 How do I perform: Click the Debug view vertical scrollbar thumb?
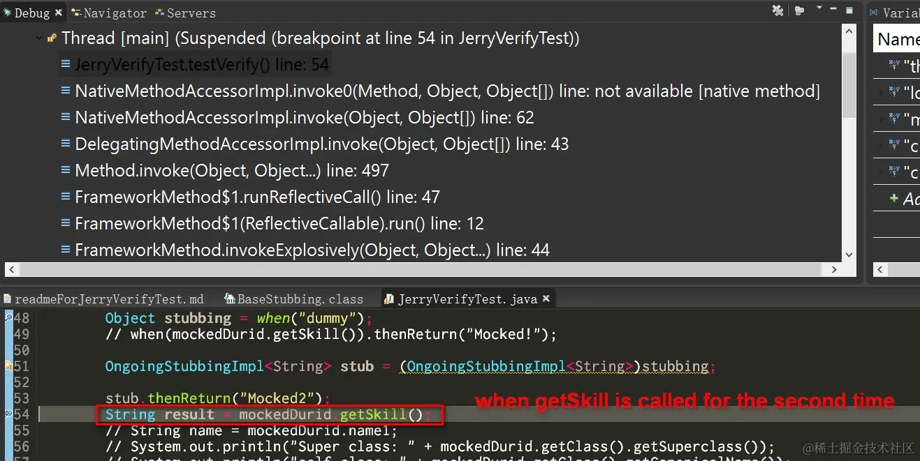click(x=849, y=86)
